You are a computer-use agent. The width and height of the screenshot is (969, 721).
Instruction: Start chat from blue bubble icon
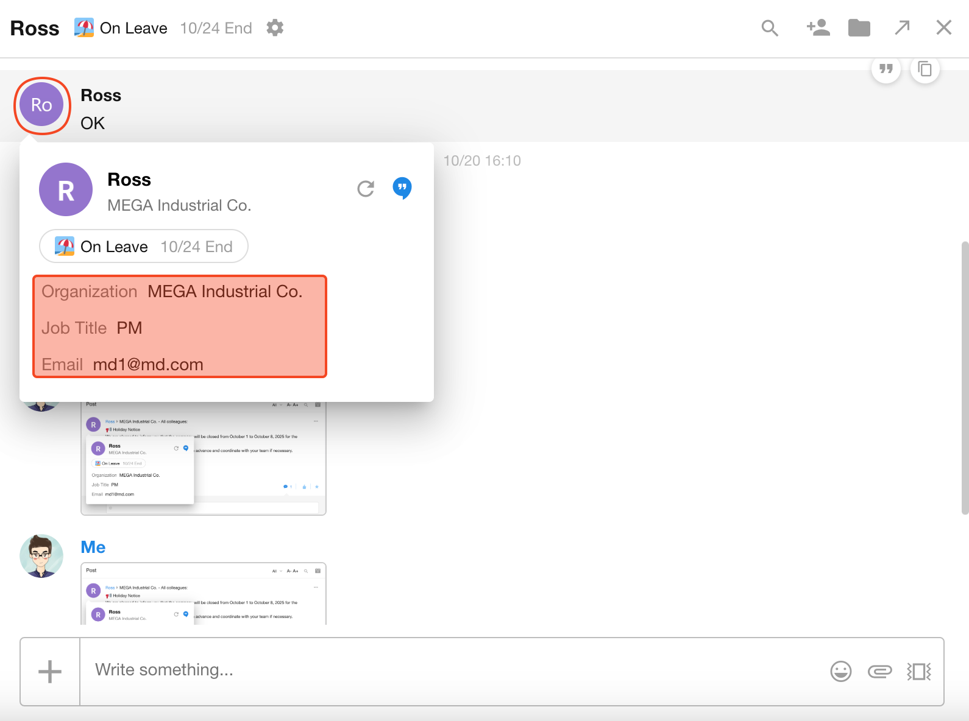(402, 188)
